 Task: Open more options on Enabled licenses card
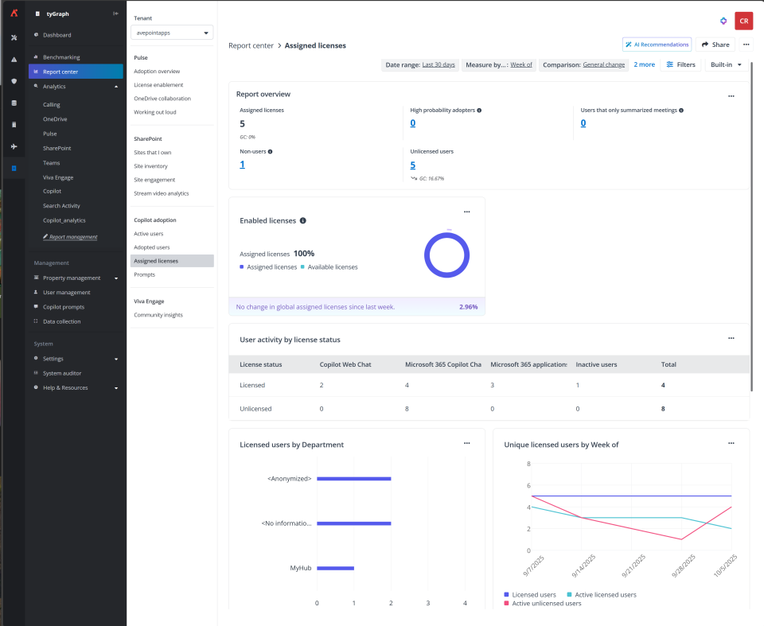point(466,212)
